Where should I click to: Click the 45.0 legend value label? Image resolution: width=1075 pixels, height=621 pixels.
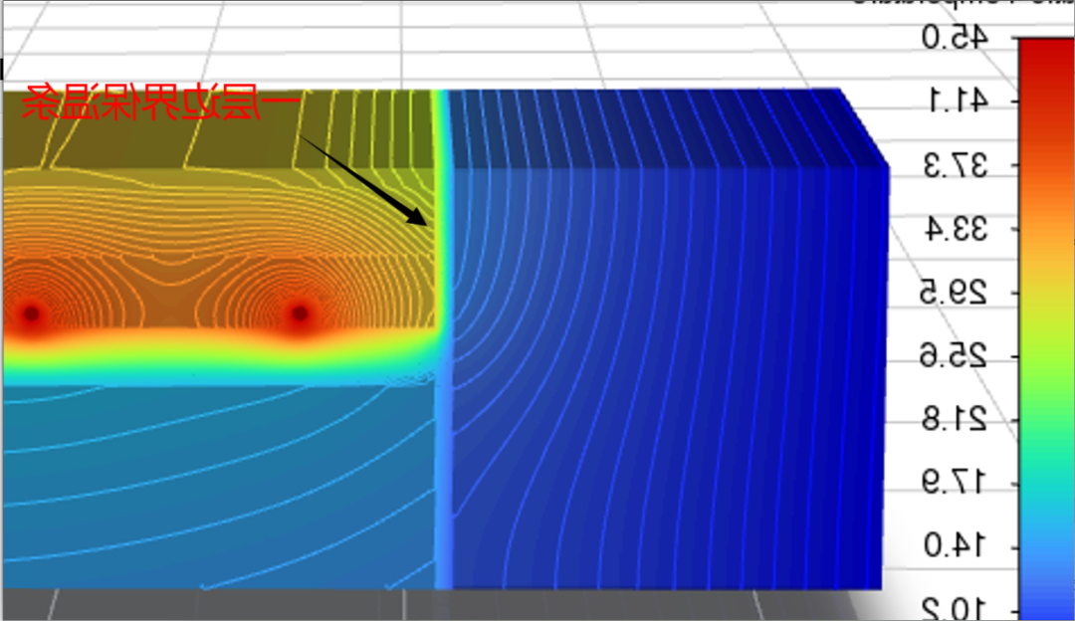pyautogui.click(x=955, y=38)
